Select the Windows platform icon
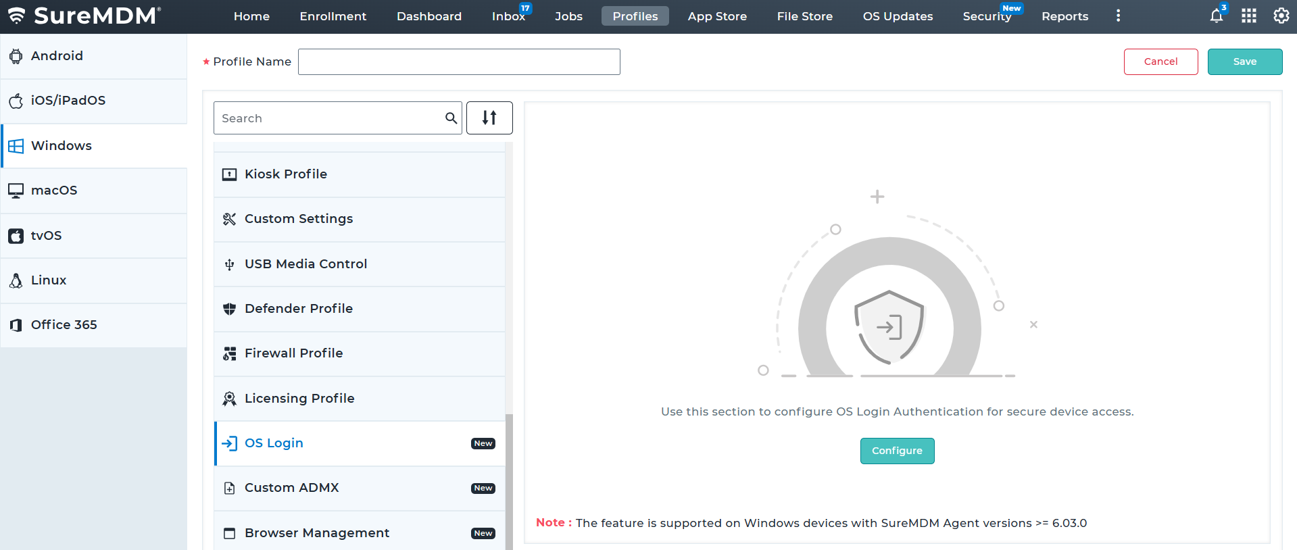This screenshot has width=1297, height=550. pyautogui.click(x=16, y=146)
